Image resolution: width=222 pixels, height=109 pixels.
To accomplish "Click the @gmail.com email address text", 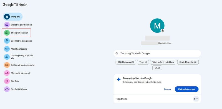I will [x=165, y=43].
